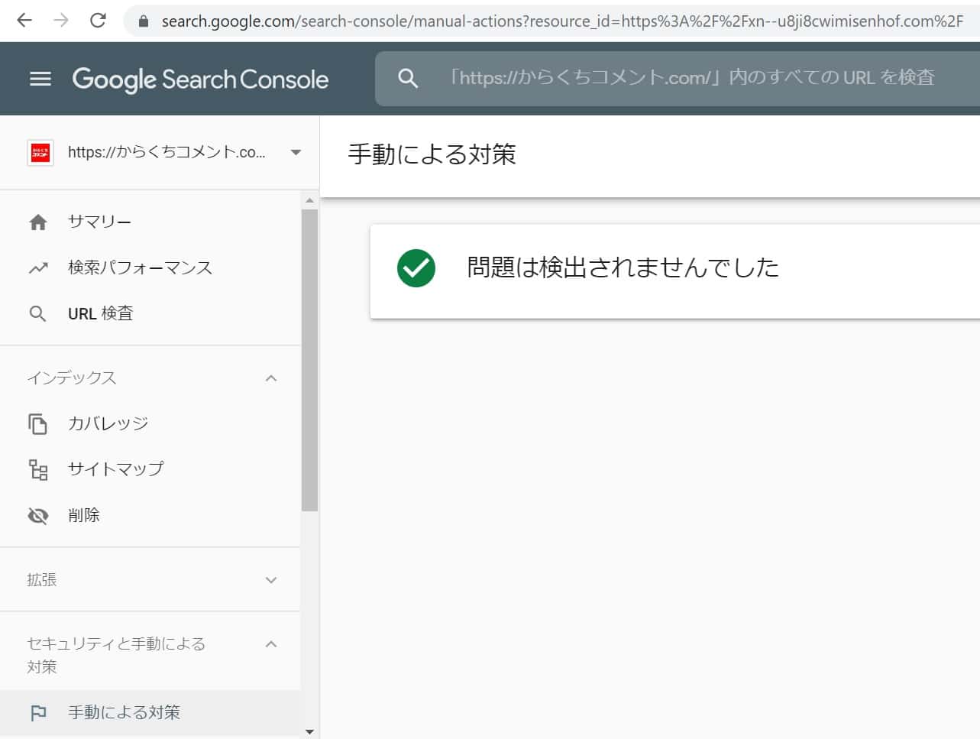Click the magnifier icon beside URL 検査
This screenshot has width=980, height=739.
click(x=37, y=314)
